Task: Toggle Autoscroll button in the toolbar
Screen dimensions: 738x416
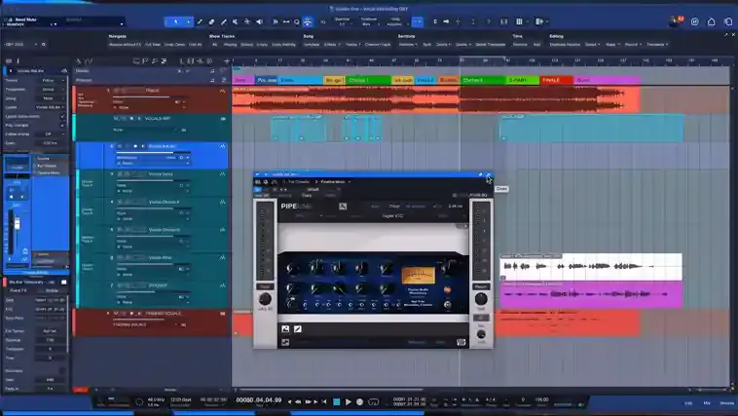Action: tap(308, 21)
